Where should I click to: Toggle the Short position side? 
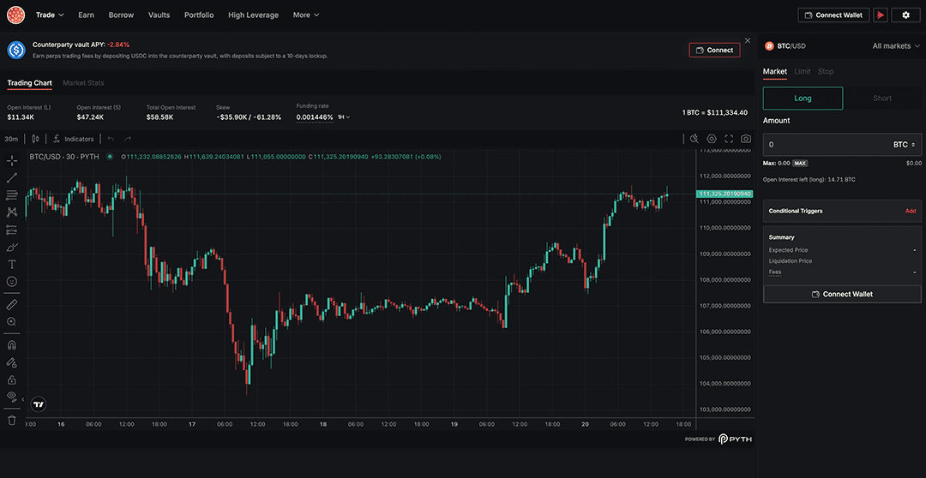882,99
